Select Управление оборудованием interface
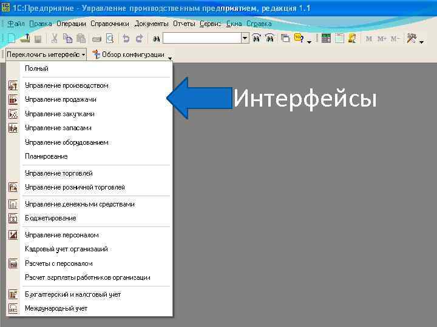The height and width of the screenshot is (327, 437). click(89, 142)
